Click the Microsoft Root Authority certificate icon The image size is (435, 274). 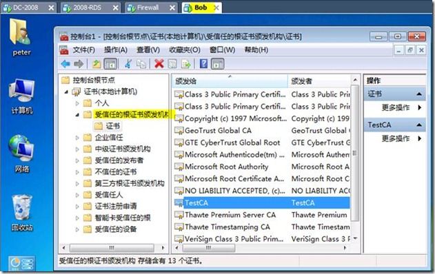[179, 167]
